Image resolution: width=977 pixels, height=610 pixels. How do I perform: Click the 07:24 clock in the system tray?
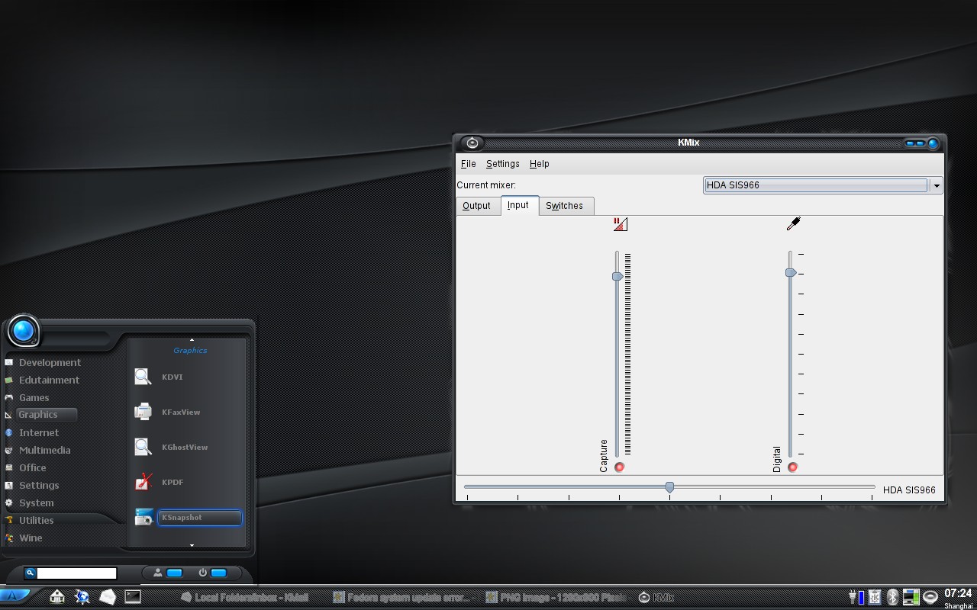(x=958, y=592)
